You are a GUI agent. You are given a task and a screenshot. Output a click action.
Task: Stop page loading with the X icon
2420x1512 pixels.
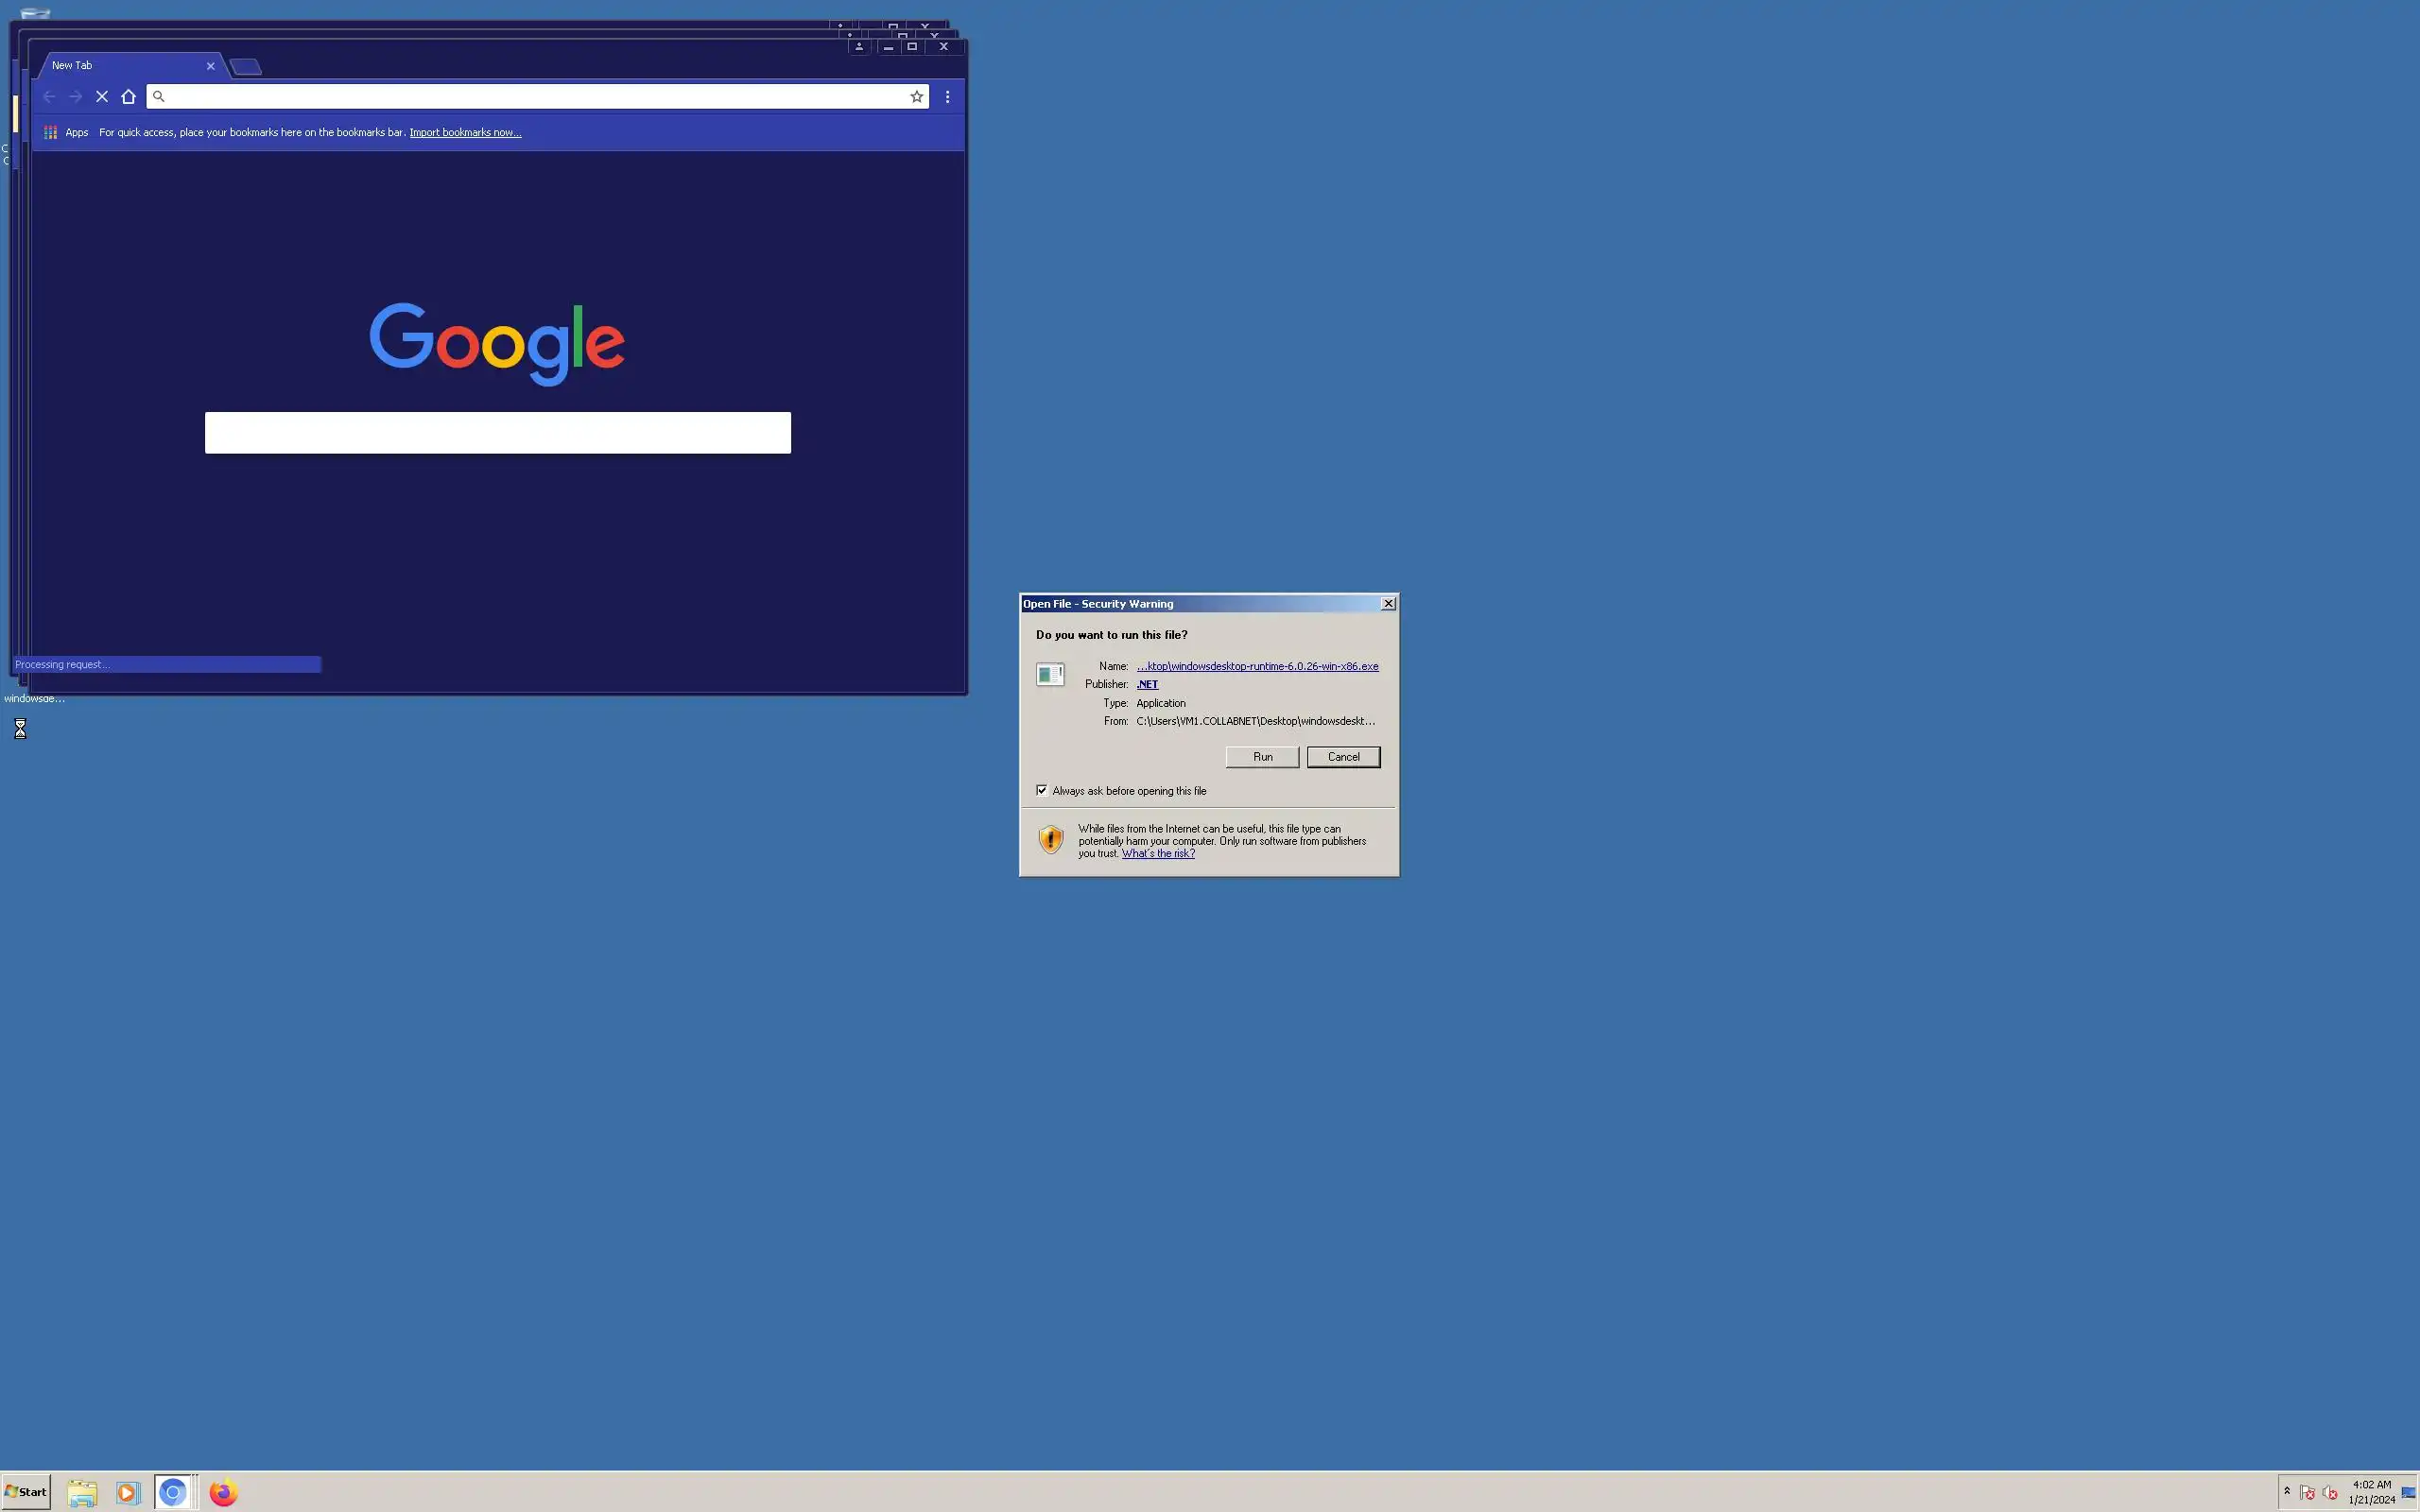click(x=102, y=97)
